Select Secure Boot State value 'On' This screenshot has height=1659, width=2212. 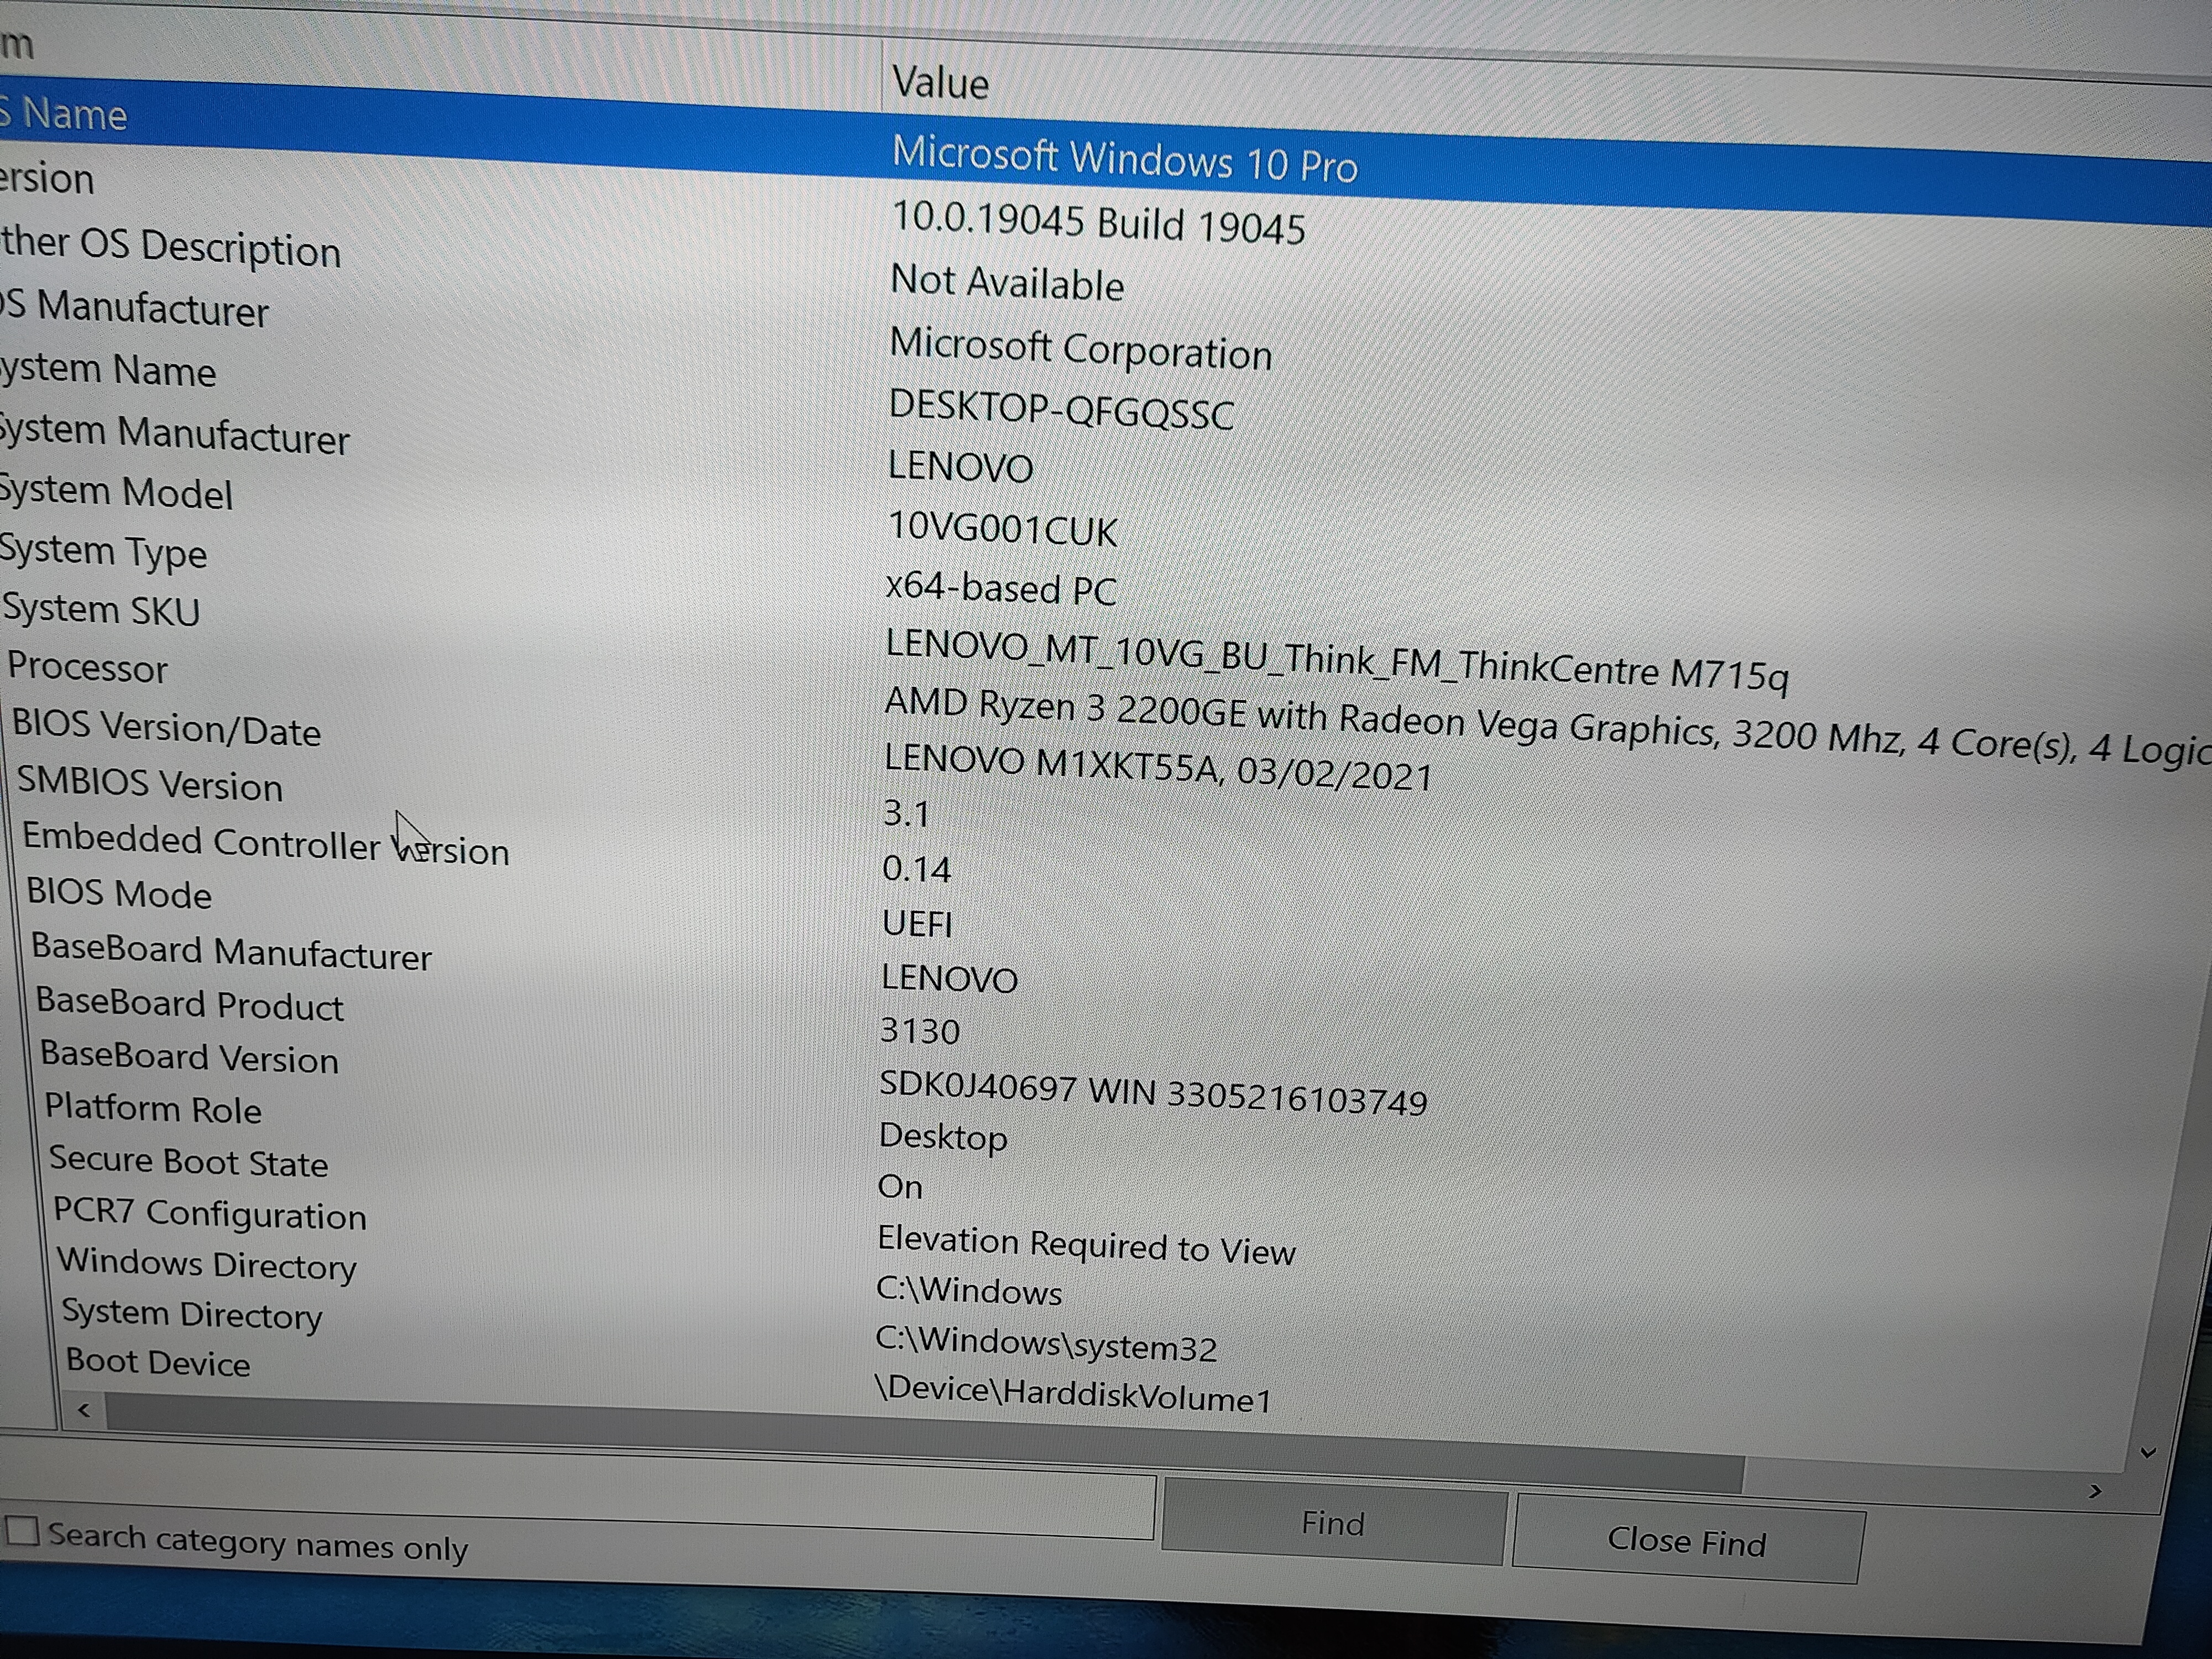click(900, 1186)
